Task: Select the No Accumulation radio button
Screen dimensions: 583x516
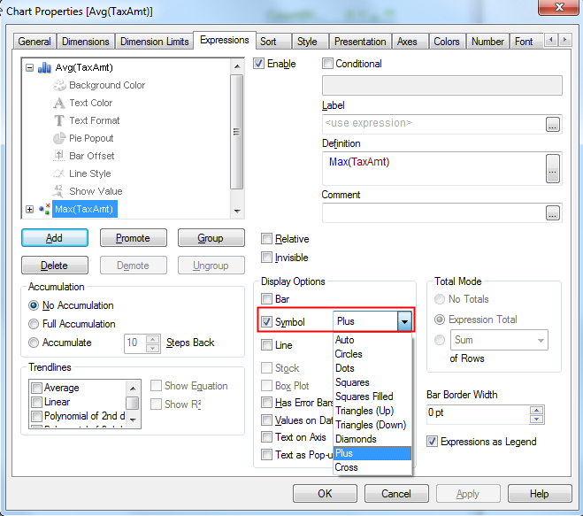Action: (34, 305)
